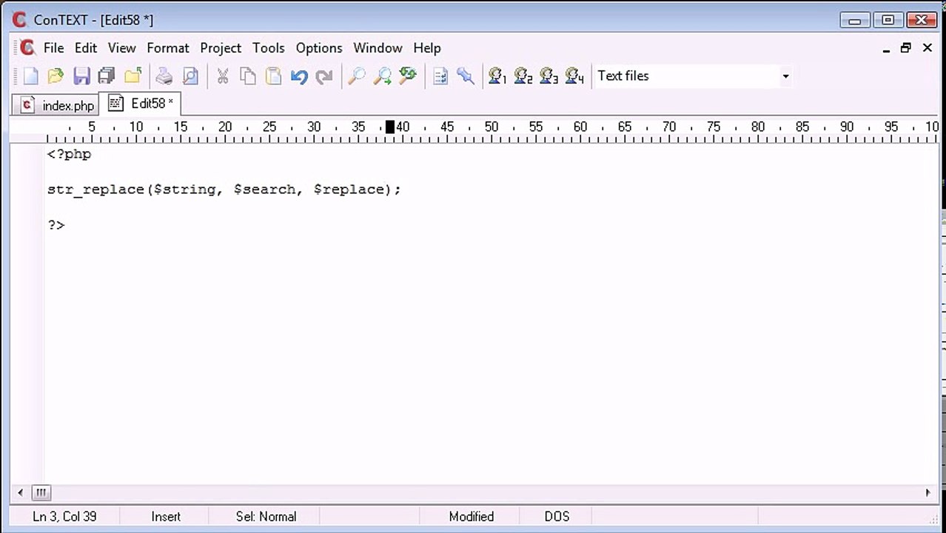Print the document using printer icon
Screen dimensions: 946x533
click(164, 76)
